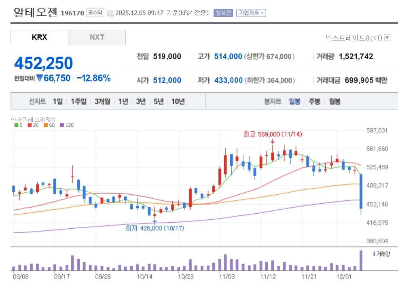Show the 3개월 line chart
The height and width of the screenshot is (289, 398).
tap(102, 102)
